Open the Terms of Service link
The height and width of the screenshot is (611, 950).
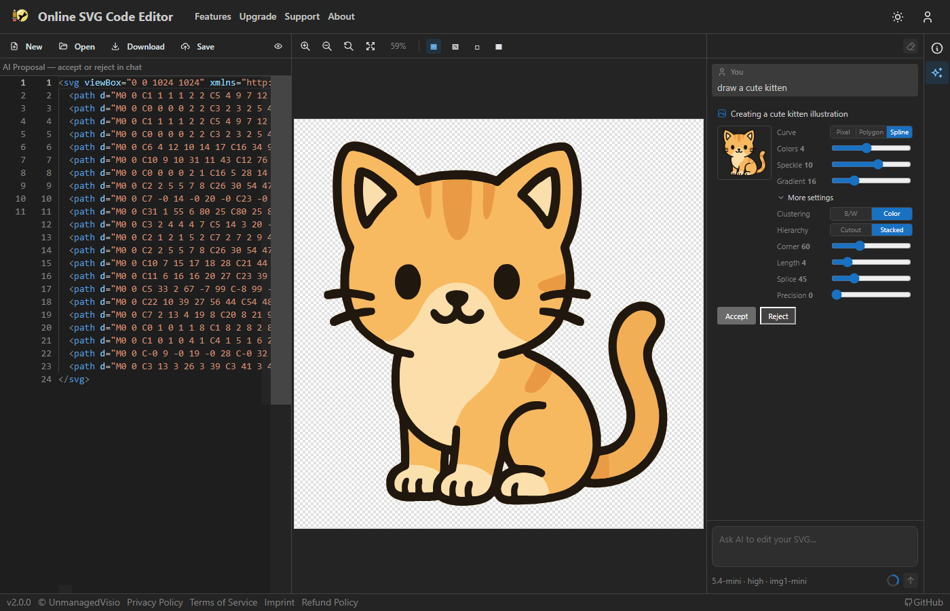click(x=223, y=602)
